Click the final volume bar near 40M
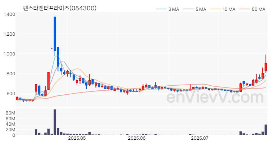 pyautogui.click(x=266, y=130)
